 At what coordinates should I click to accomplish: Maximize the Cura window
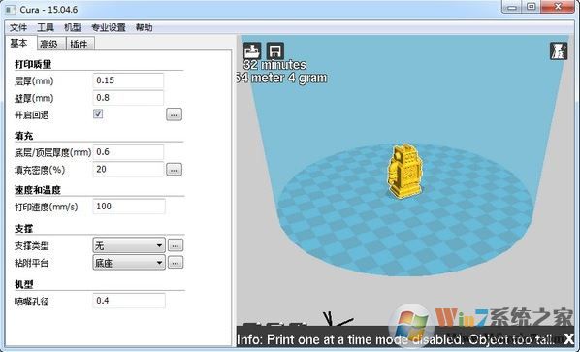[x=531, y=7]
